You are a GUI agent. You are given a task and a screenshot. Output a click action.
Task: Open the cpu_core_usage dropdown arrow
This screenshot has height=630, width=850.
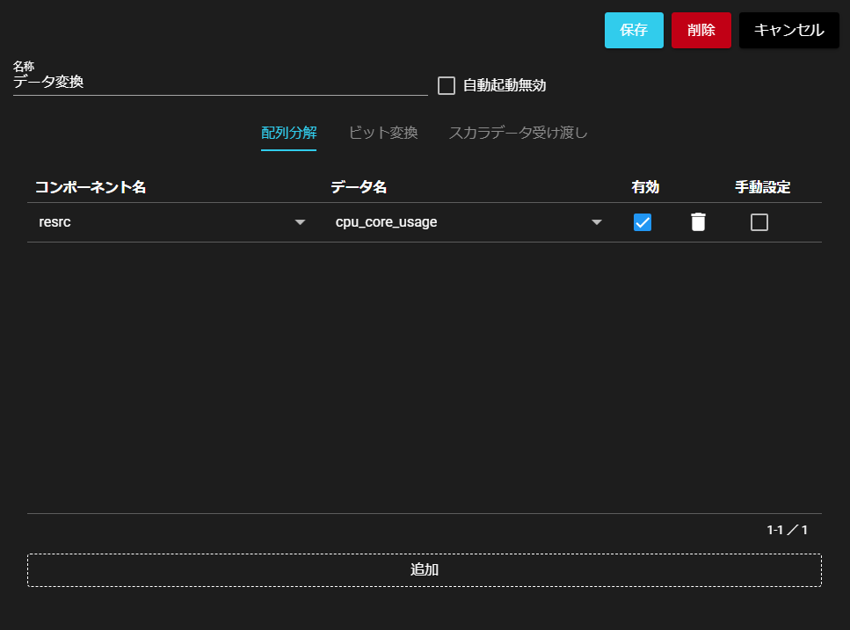pyautogui.click(x=597, y=222)
